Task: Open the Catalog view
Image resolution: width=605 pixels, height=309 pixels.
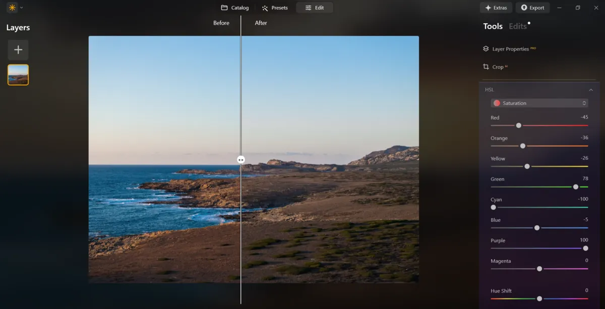Action: pyautogui.click(x=234, y=8)
